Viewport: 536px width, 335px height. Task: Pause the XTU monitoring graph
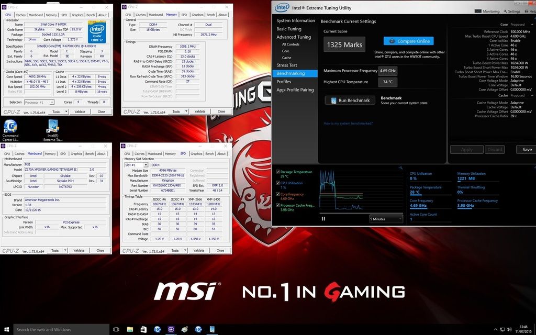pos(323,219)
